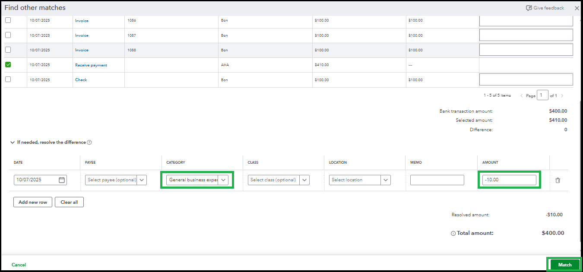Viewport: 583px width, 272px height.
Task: Click the help icon next to resolve the difference
Action: click(x=89, y=142)
